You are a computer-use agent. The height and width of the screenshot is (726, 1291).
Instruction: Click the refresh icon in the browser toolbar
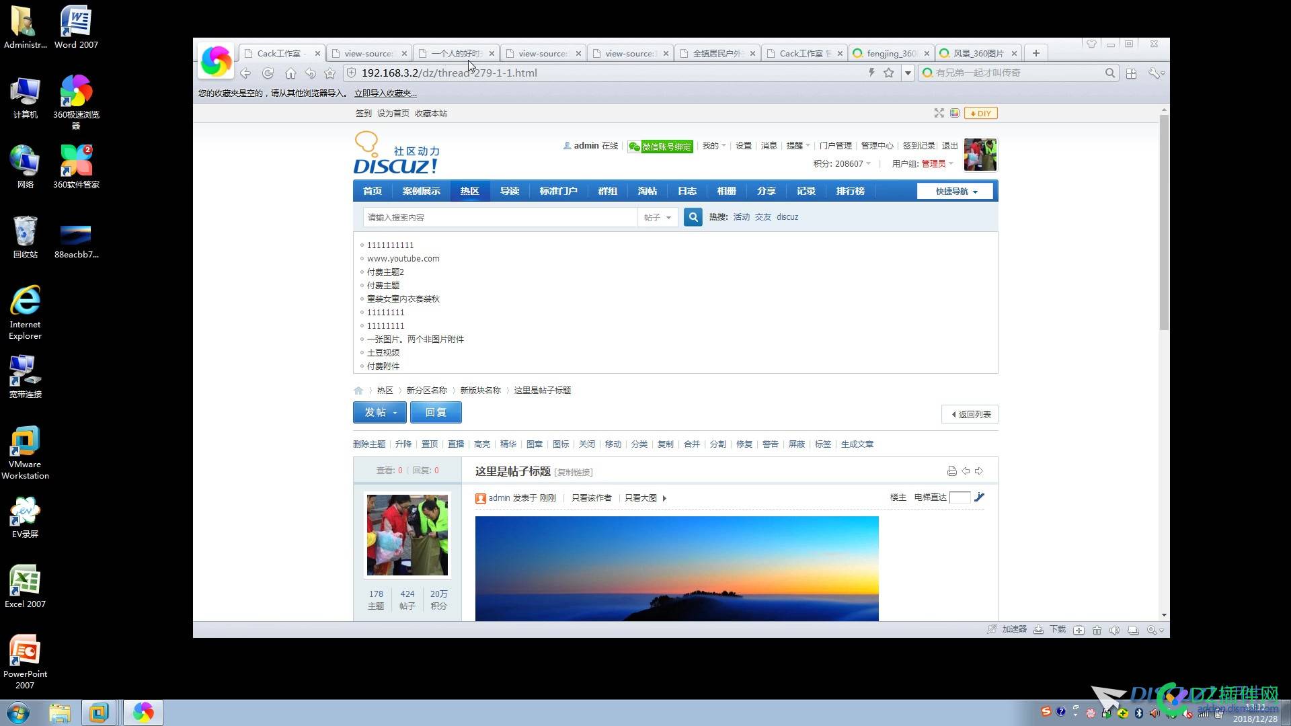[x=268, y=73]
